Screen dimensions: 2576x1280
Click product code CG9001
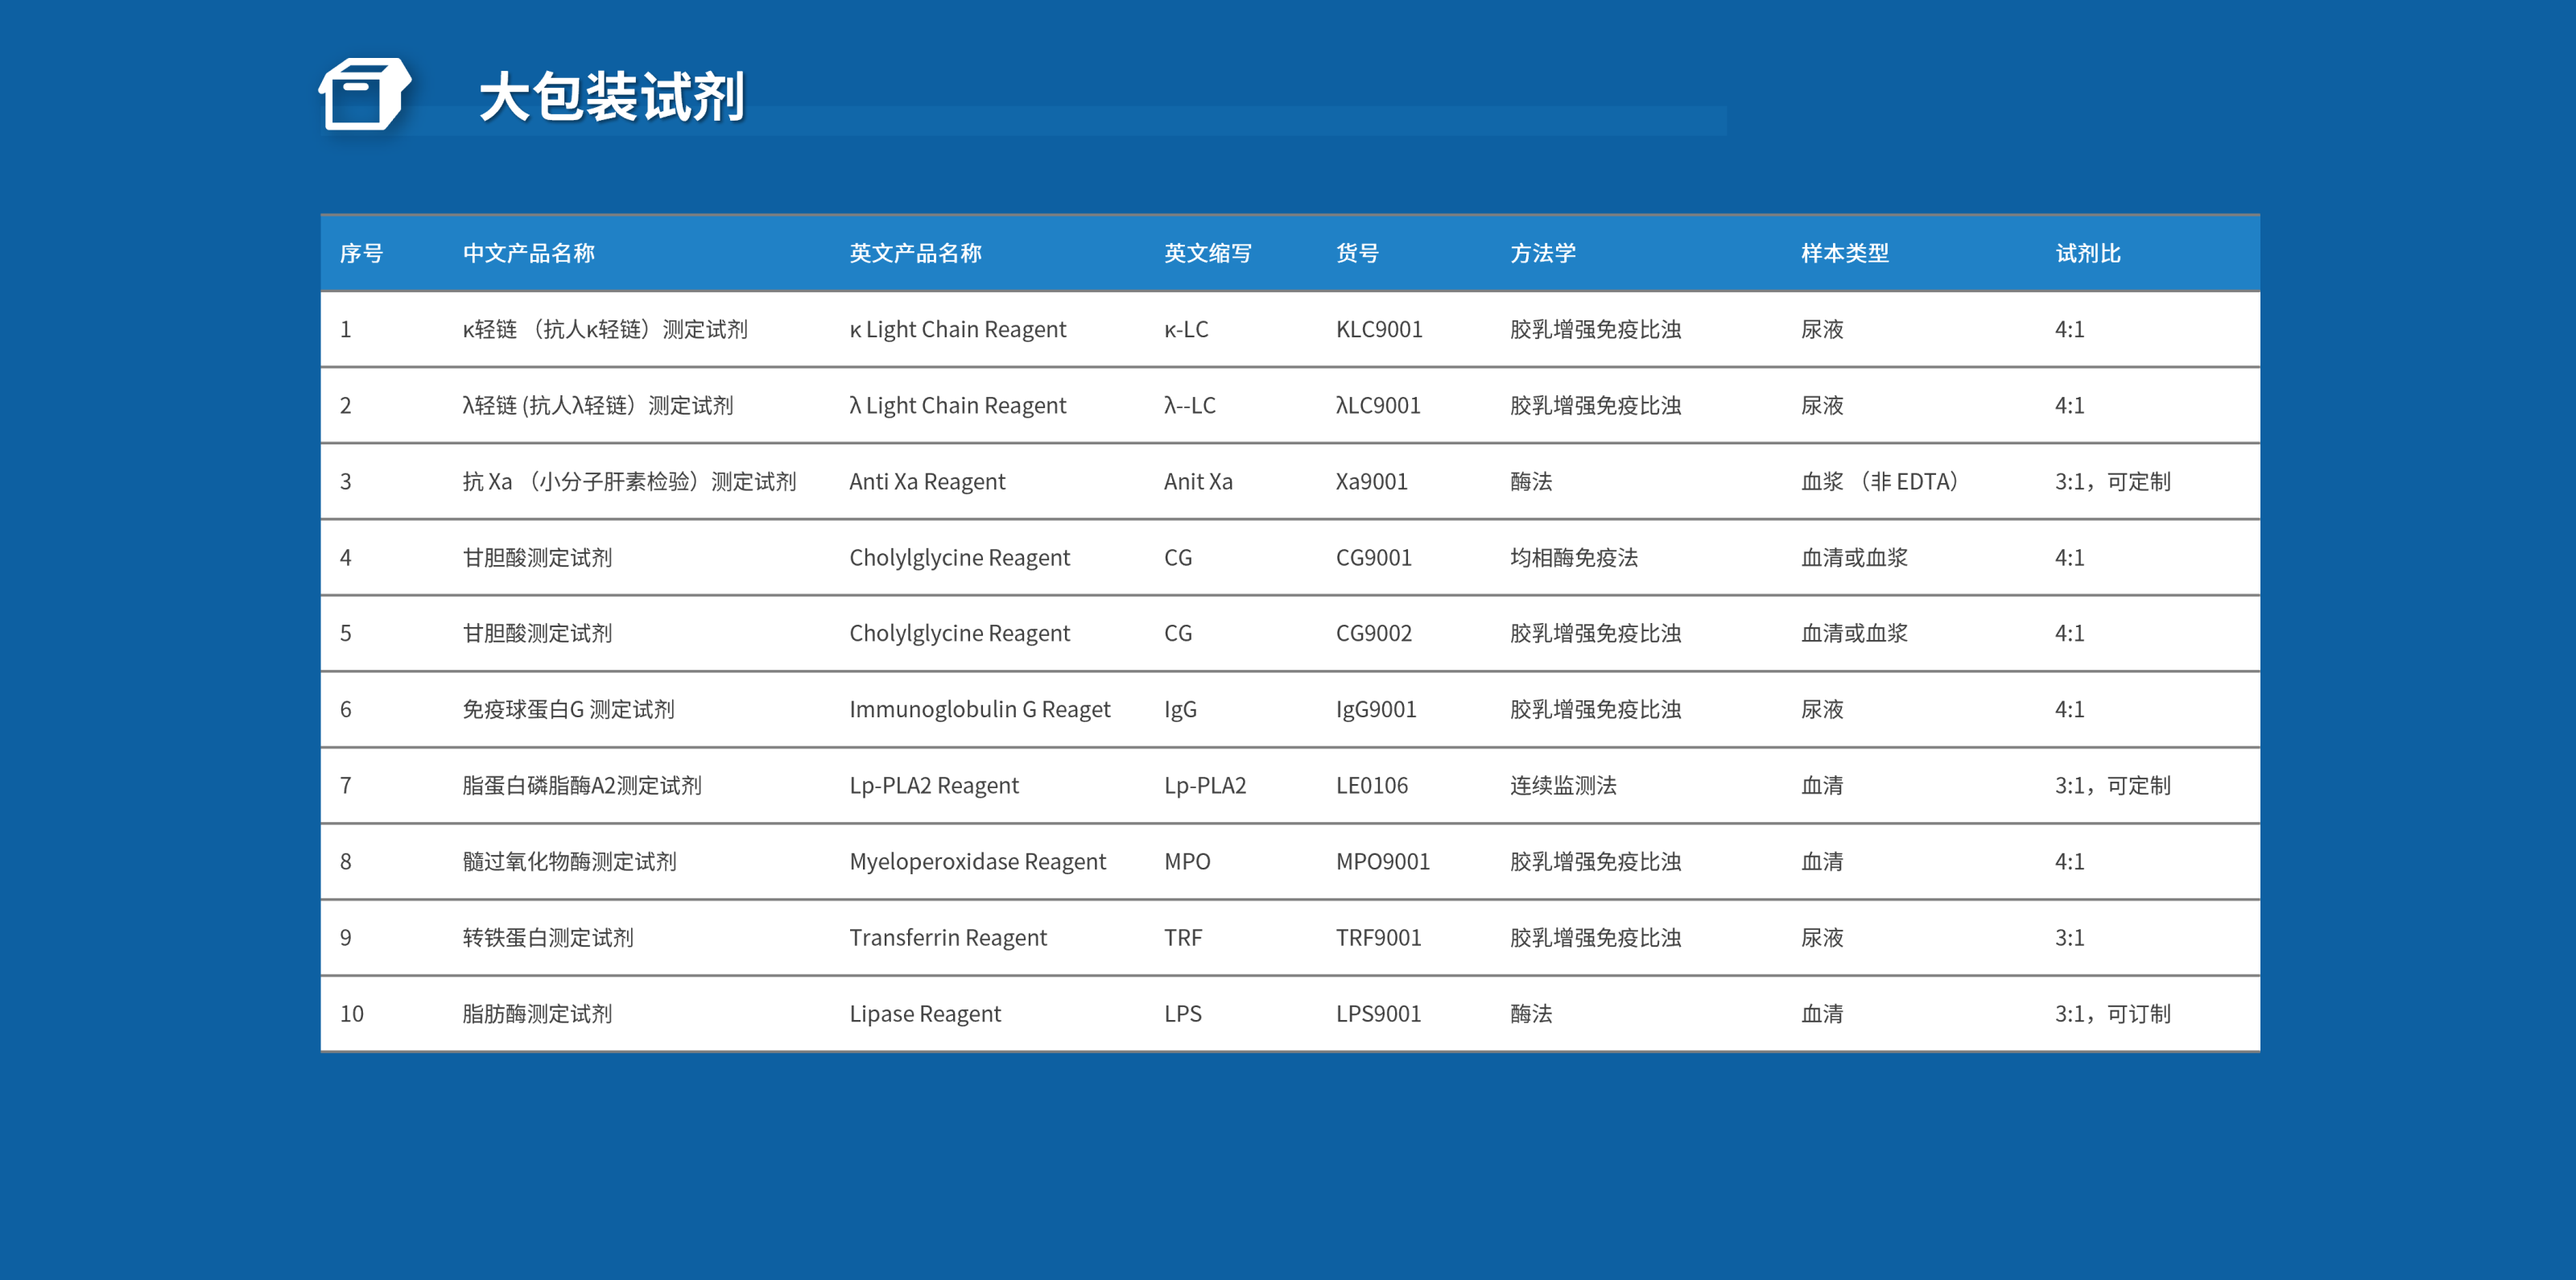pos(1373,557)
